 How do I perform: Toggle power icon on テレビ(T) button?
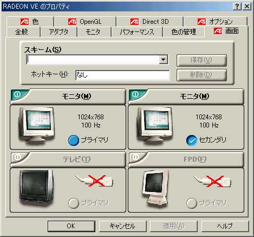pos(17,157)
